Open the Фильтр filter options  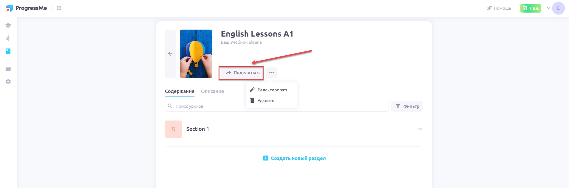pos(407,106)
